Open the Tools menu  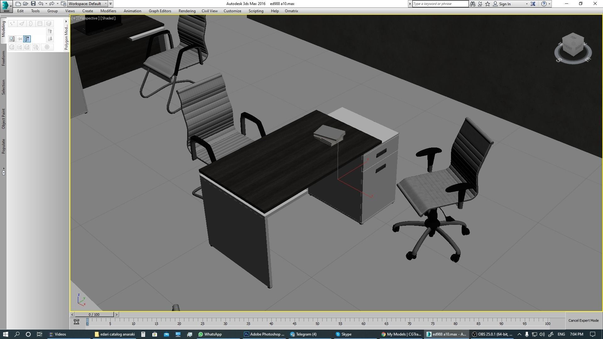35,11
